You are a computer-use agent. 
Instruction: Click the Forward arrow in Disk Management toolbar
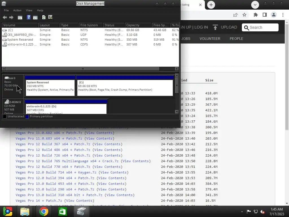point(11,17)
